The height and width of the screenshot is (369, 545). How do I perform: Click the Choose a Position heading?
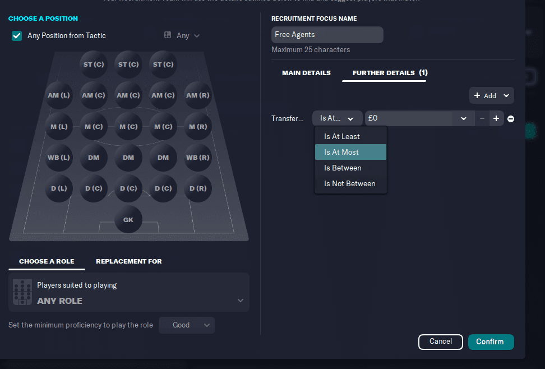click(x=43, y=19)
